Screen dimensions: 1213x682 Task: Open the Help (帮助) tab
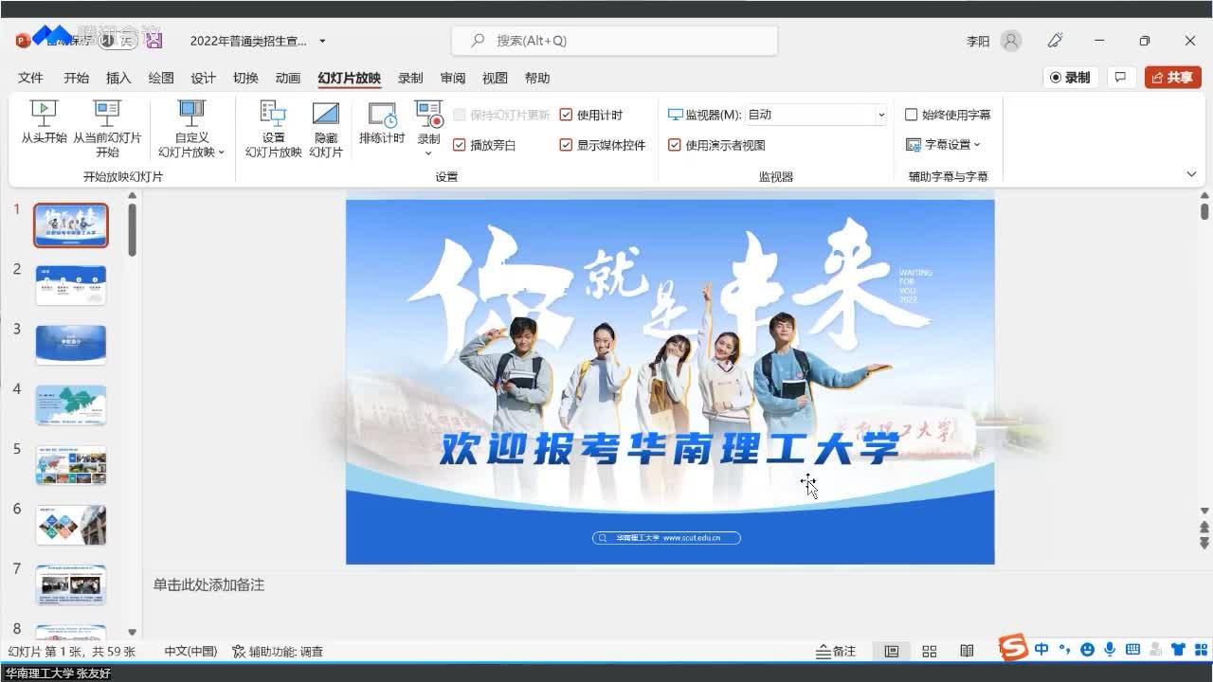537,78
